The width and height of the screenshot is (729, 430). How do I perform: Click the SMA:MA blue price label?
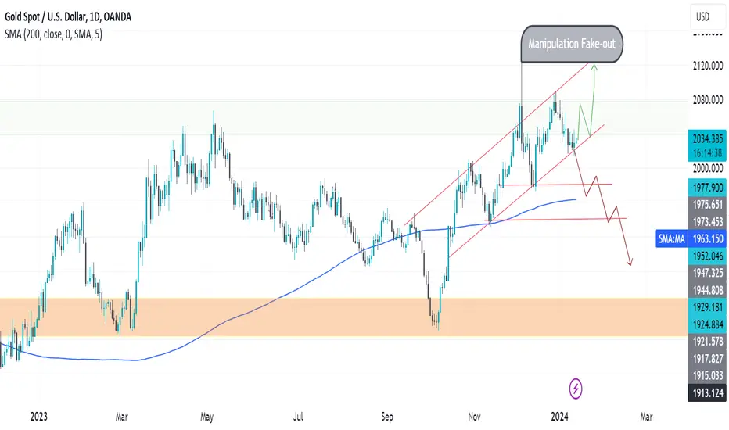click(671, 238)
